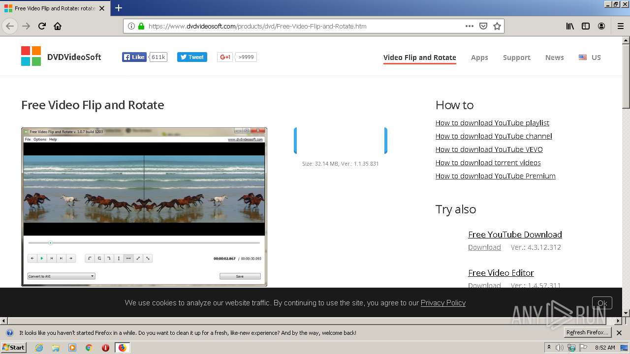Click the volume icon in system tray
630x354 pixels.
click(560, 348)
